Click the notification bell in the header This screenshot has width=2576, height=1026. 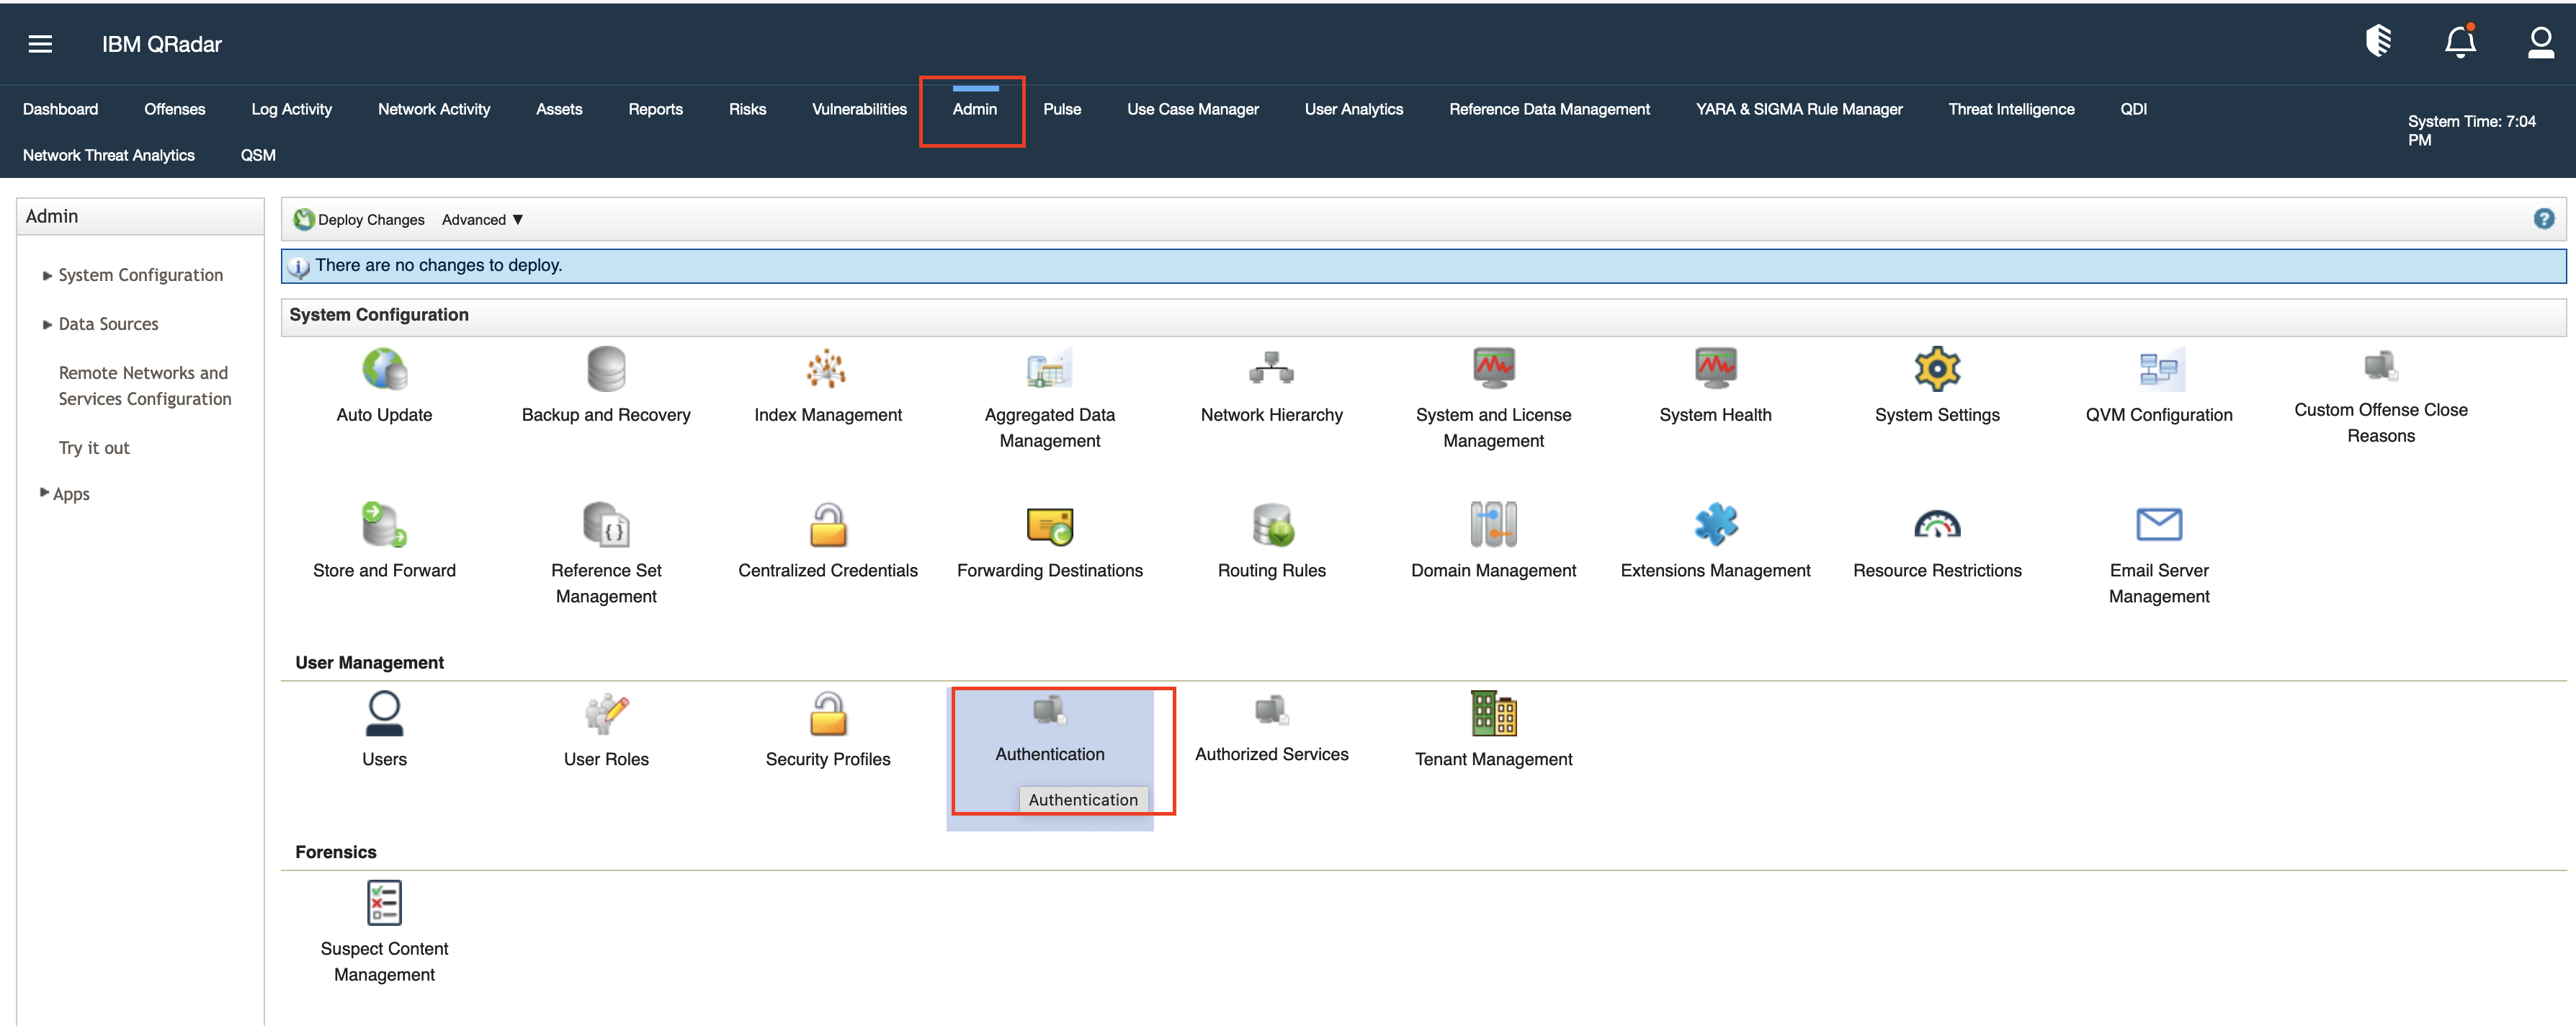(2460, 42)
